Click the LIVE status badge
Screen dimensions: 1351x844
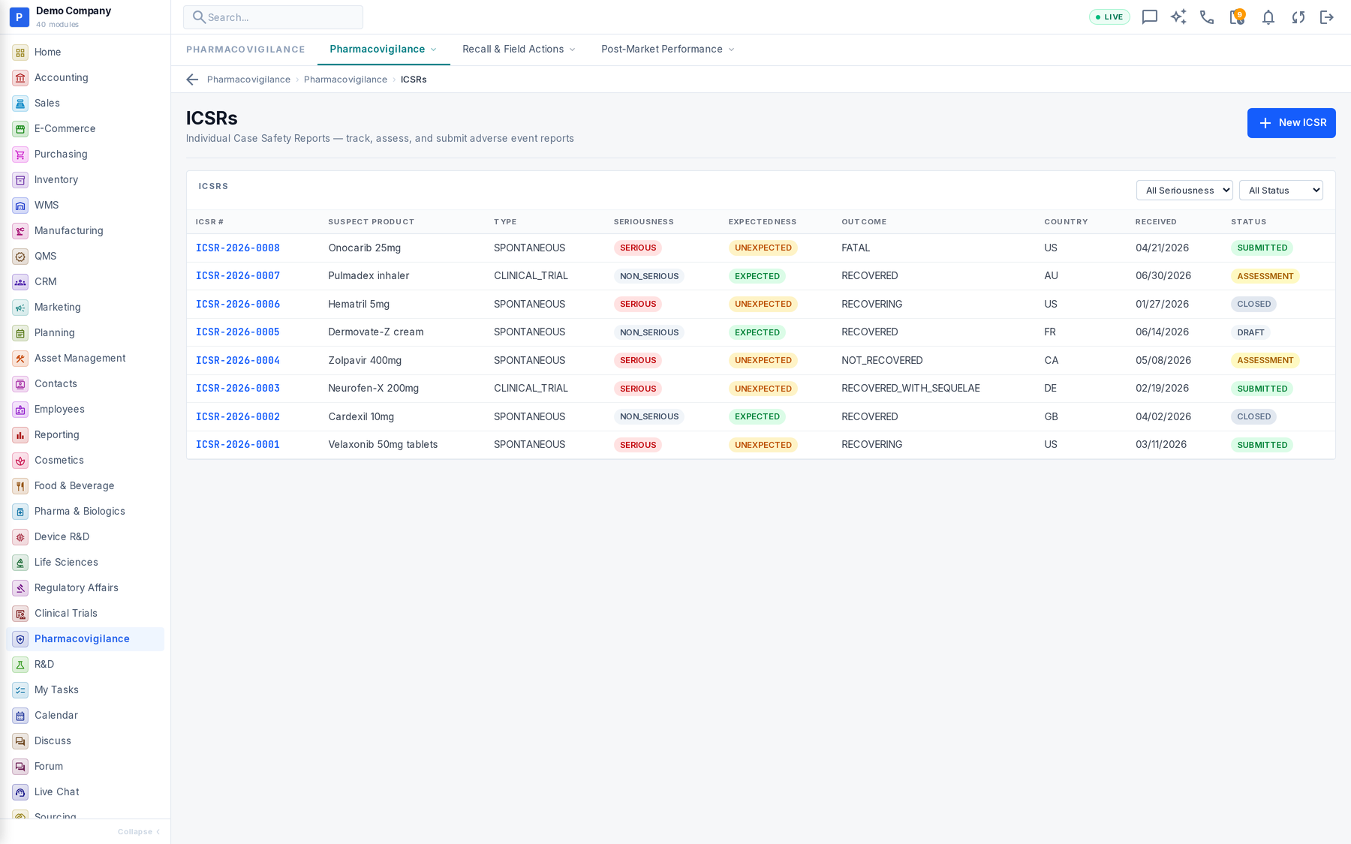[1109, 17]
